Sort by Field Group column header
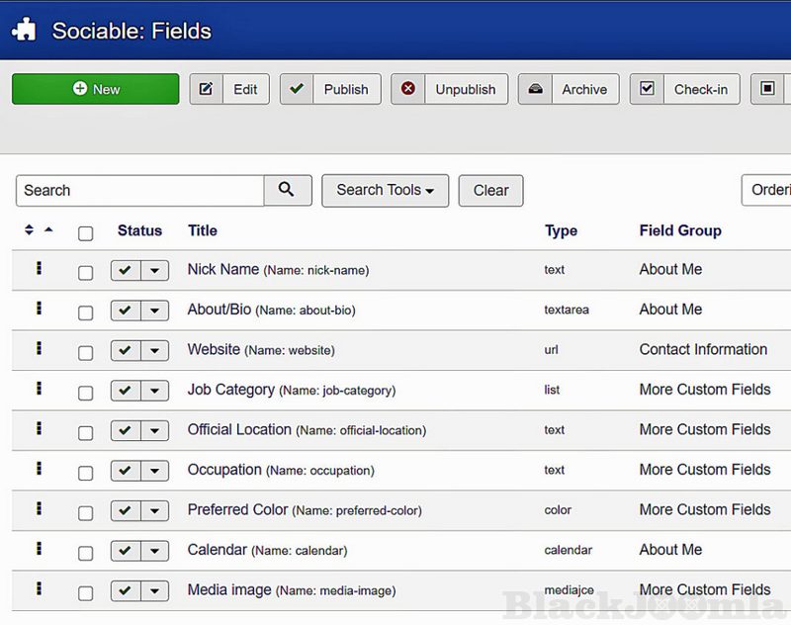Image resolution: width=791 pixels, height=625 pixels. (680, 230)
